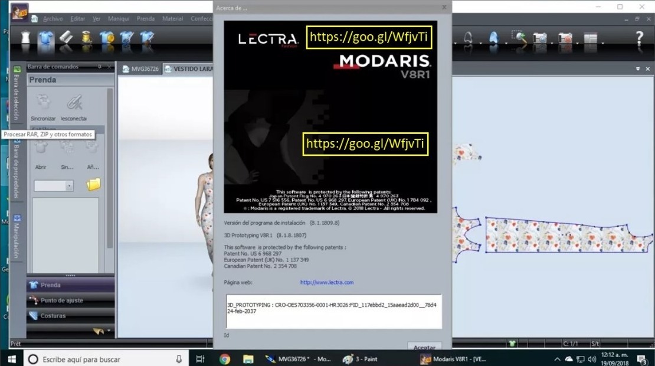Open help with the question mark icon
The height and width of the screenshot is (366, 655).
coord(639,38)
